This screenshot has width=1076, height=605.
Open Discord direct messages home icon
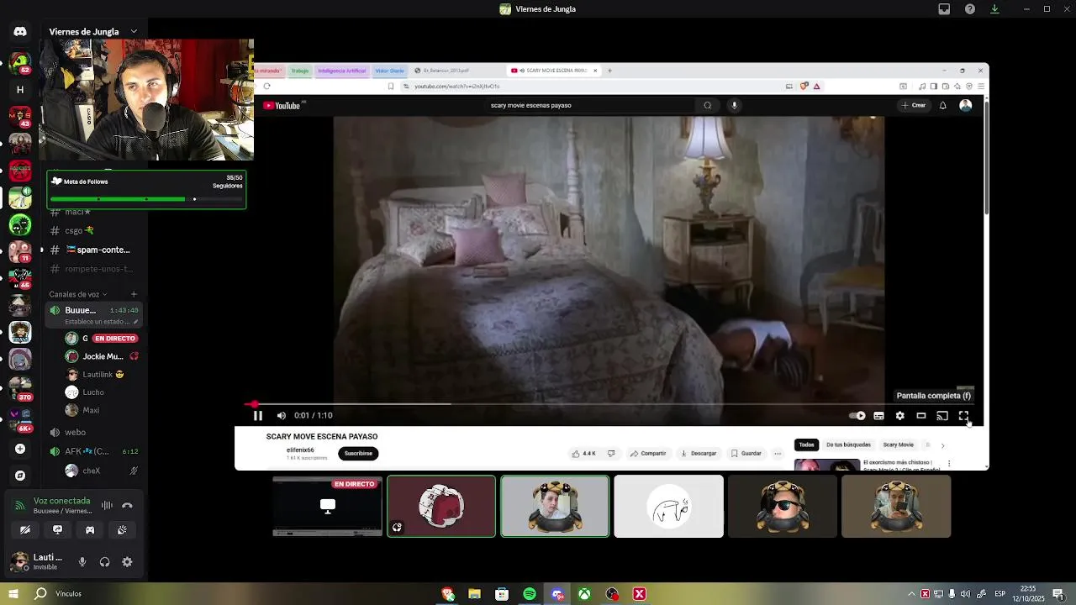[x=20, y=32]
